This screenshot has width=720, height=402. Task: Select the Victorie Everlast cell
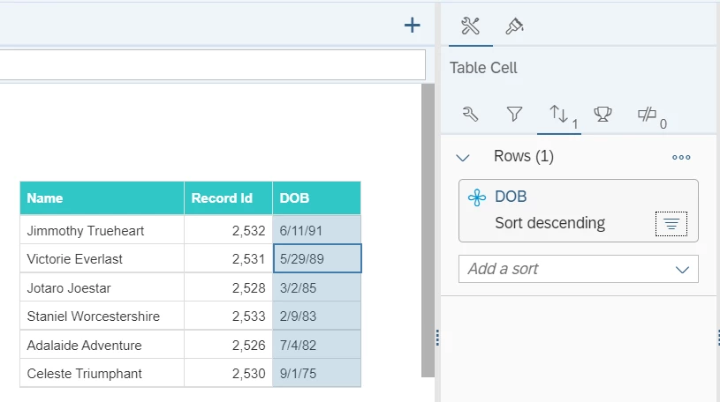click(102, 259)
